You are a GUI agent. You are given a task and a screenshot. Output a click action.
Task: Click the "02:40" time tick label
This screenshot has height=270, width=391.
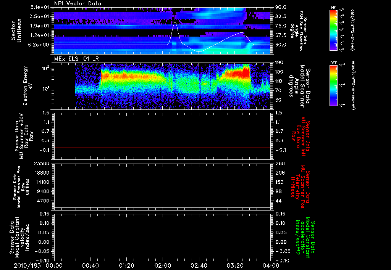tap(199, 265)
